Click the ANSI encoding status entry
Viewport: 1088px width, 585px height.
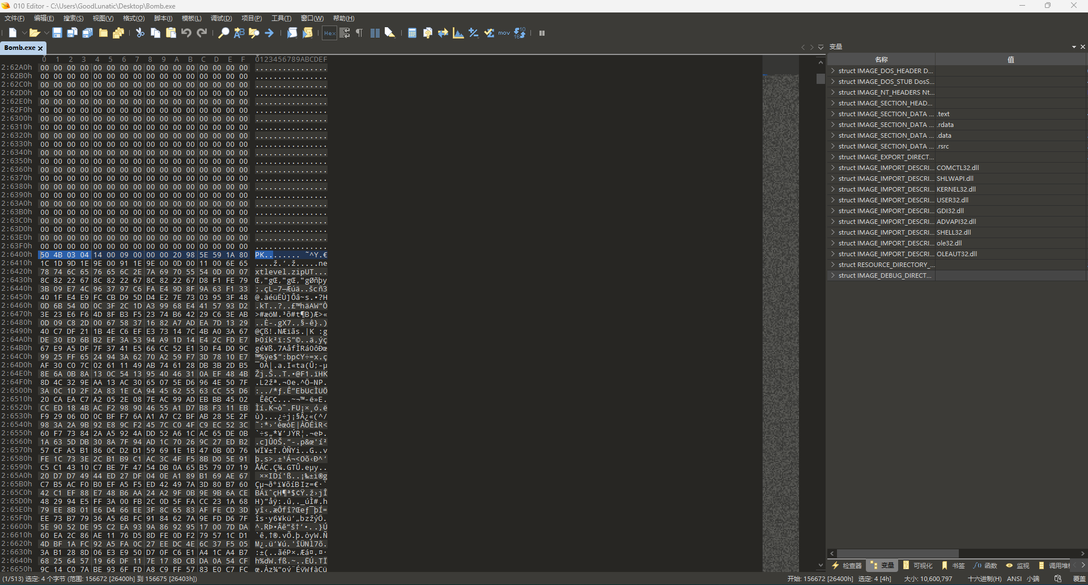point(1014,579)
